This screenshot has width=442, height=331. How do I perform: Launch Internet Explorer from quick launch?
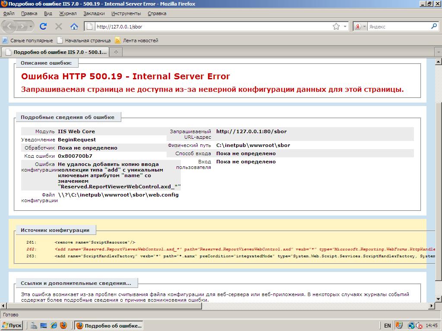54,326
